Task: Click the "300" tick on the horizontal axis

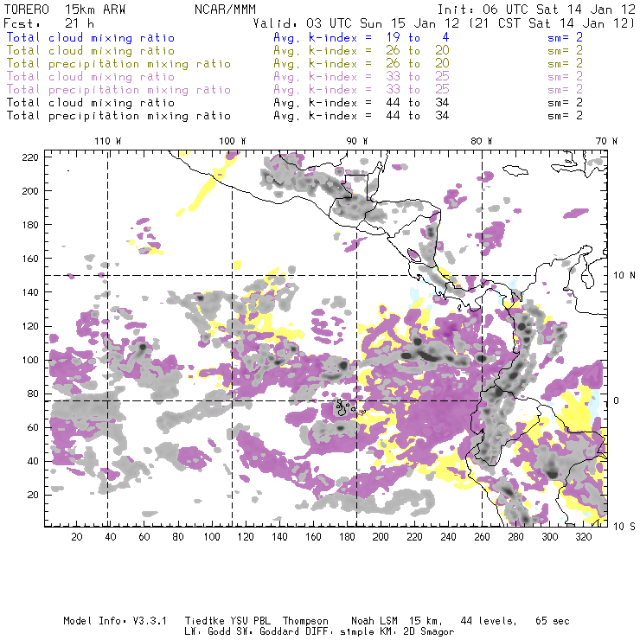Action: [550, 537]
